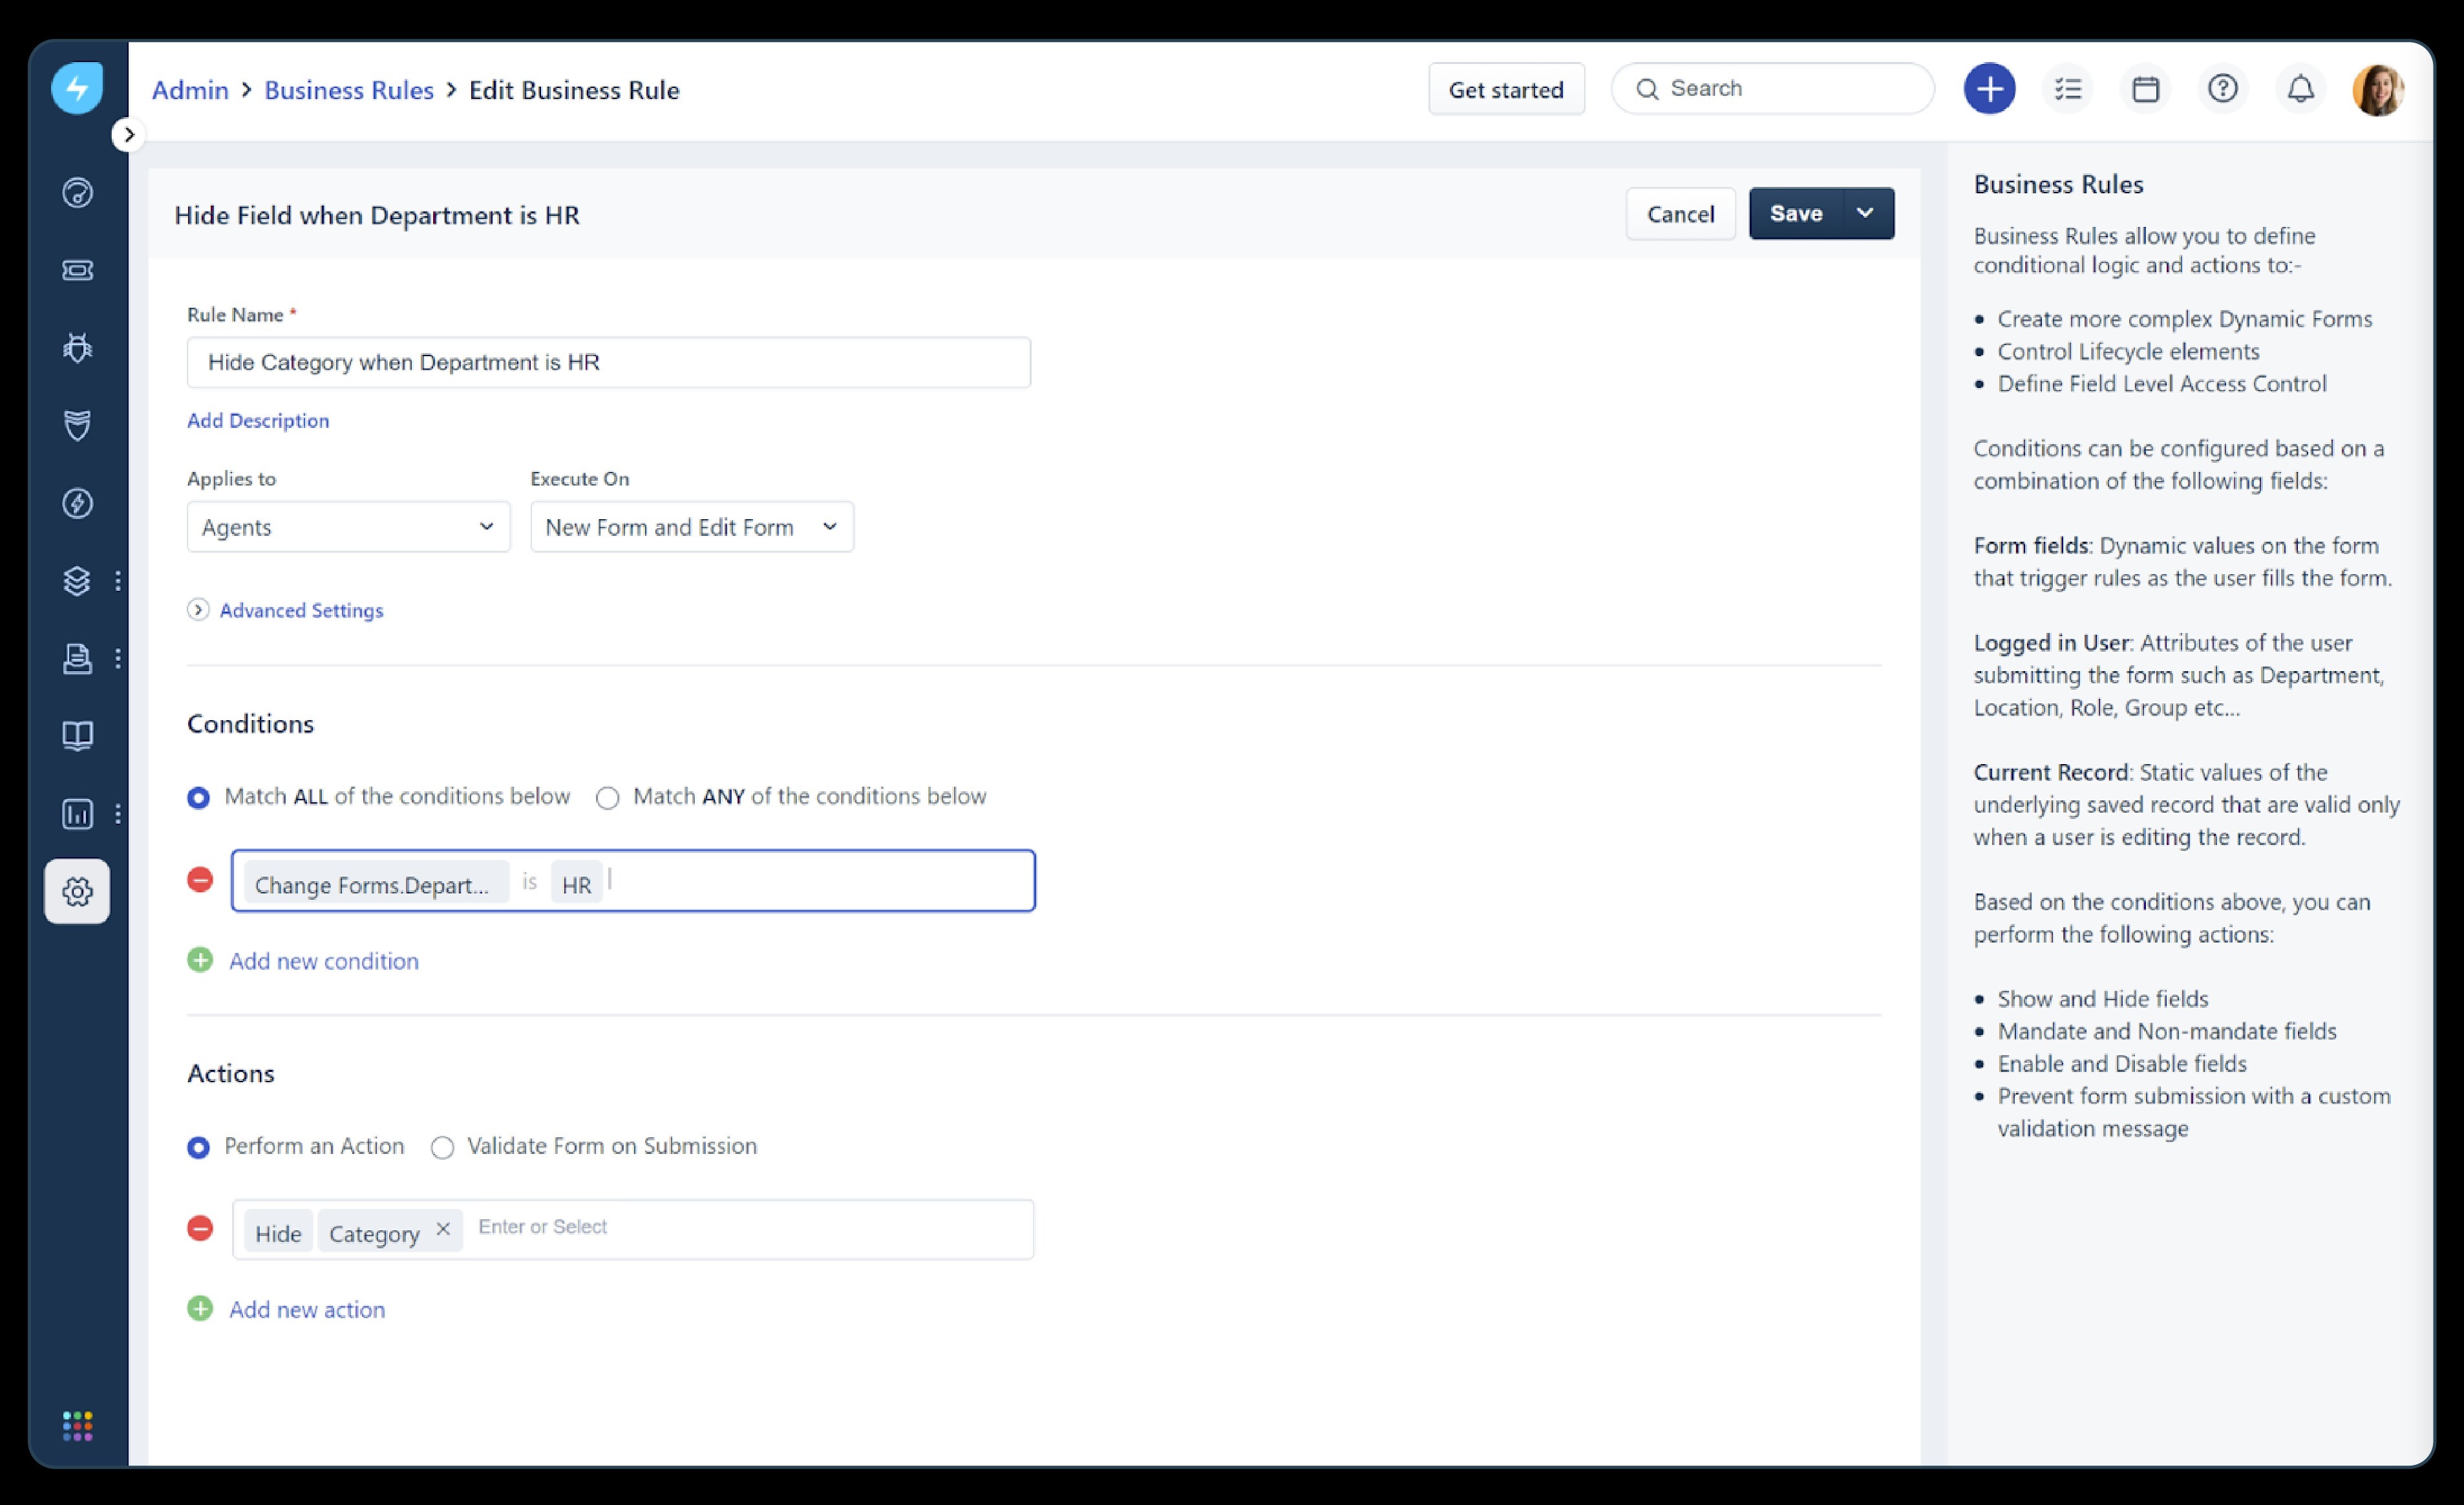Expand Advanced Settings section
The height and width of the screenshot is (1505, 2464).
[x=300, y=610]
